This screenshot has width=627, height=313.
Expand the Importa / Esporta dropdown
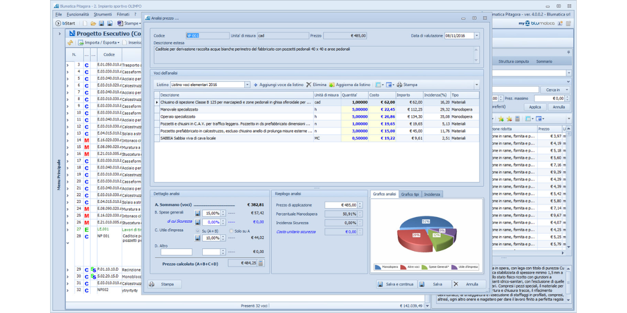102,42
